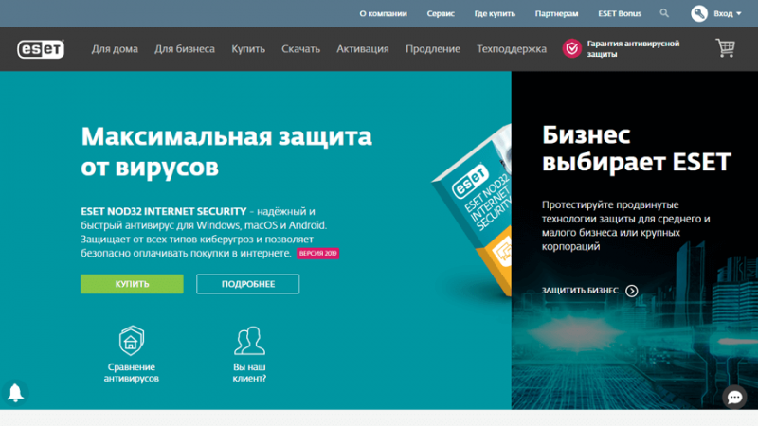Click the ПОДРОБНЕЕ button

[248, 284]
